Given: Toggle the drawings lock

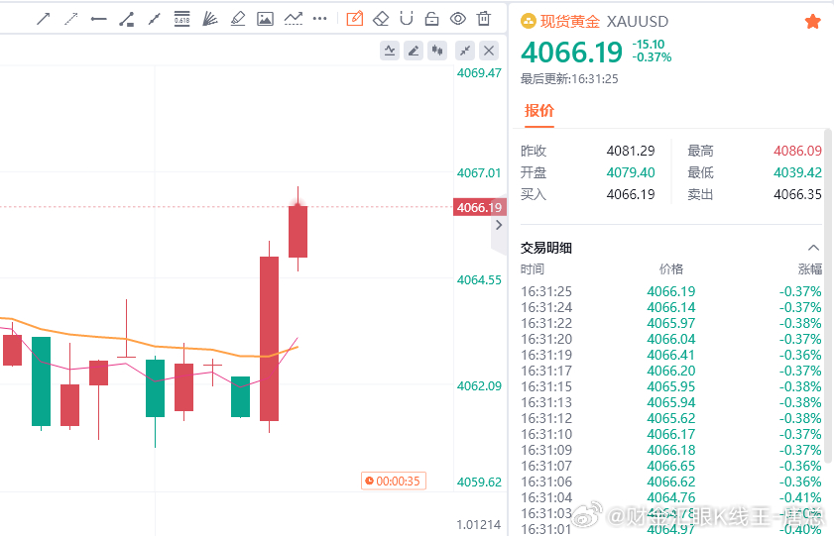Looking at the screenshot, I should coord(432,19).
